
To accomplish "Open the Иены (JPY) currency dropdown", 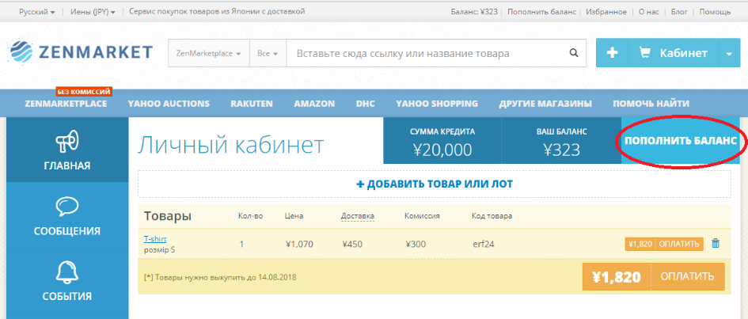I will (x=93, y=11).
